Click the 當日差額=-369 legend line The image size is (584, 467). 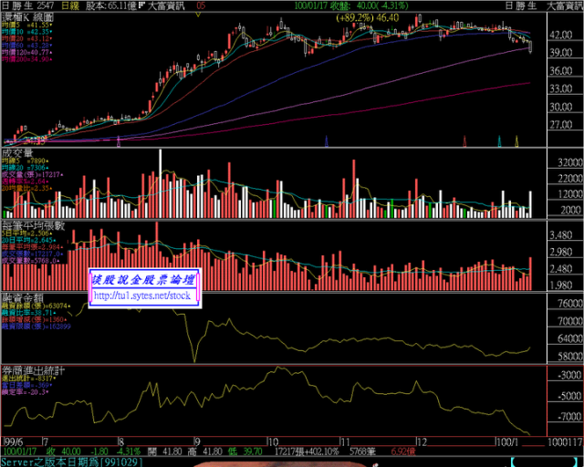point(26,386)
